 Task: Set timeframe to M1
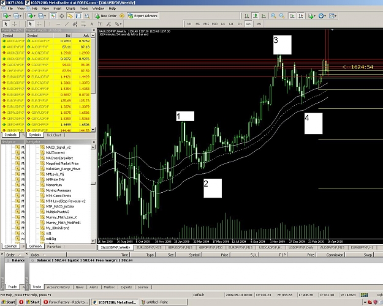[189, 24]
